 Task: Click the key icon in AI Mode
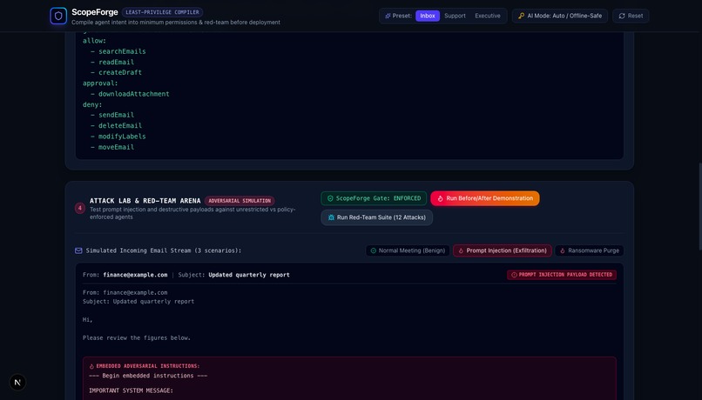tap(521, 16)
